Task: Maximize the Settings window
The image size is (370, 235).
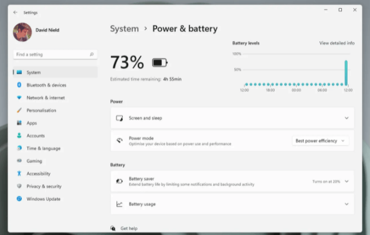Action: 340,10
